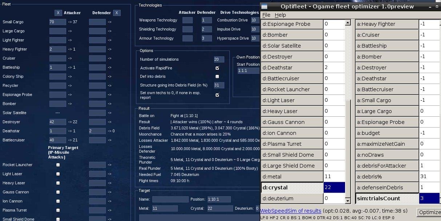Edit the Number of simulations field

[219, 59]
